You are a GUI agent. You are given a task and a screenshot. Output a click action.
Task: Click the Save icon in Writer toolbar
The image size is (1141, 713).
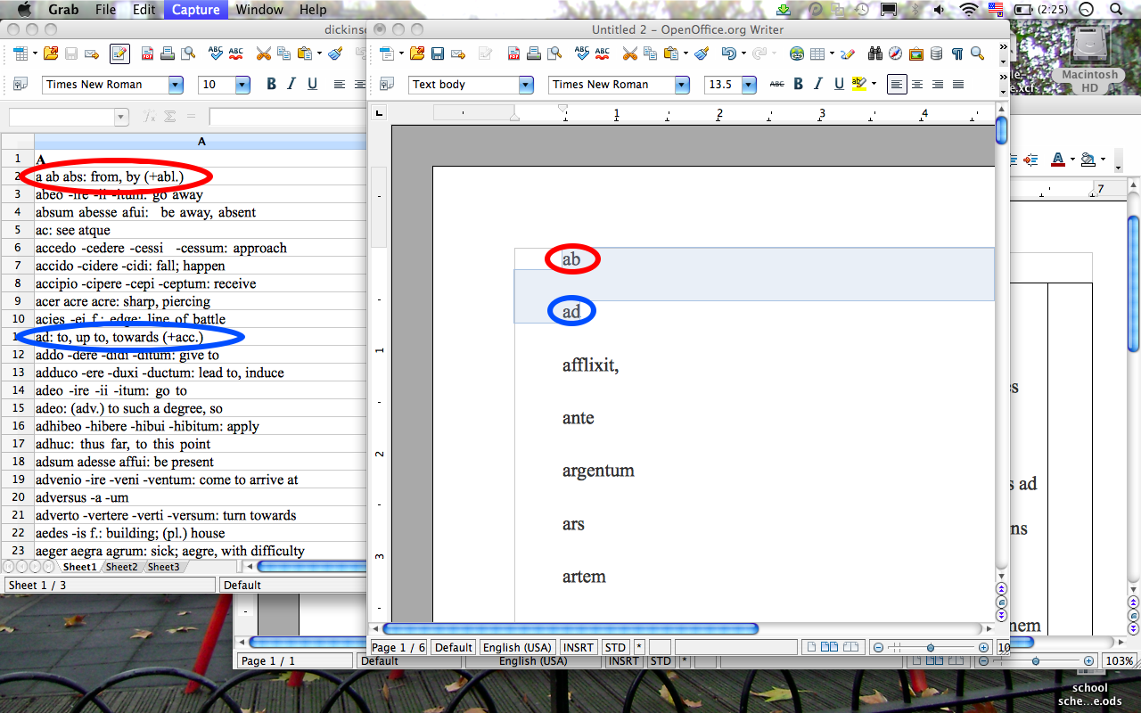pos(438,53)
